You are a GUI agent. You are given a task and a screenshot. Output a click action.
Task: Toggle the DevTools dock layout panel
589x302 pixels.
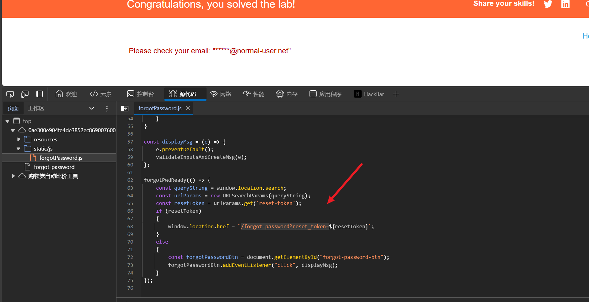point(40,94)
